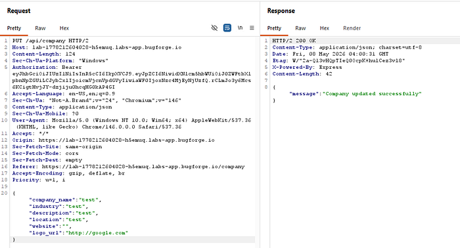Open the Response Render tab
The height and width of the screenshot is (248, 460).
coord(352,28)
